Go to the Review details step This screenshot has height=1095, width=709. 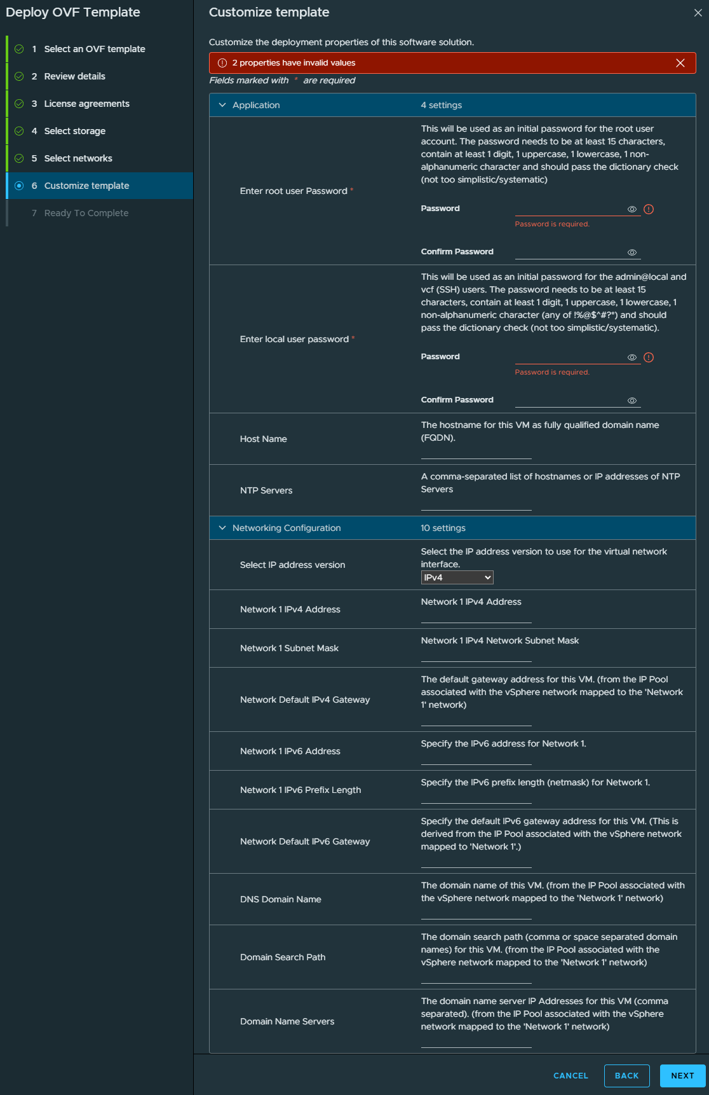click(74, 76)
